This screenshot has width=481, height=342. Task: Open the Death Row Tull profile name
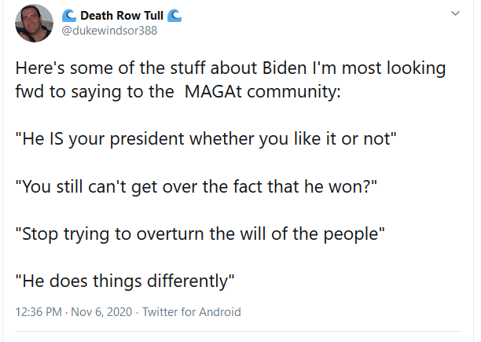[x=121, y=15]
